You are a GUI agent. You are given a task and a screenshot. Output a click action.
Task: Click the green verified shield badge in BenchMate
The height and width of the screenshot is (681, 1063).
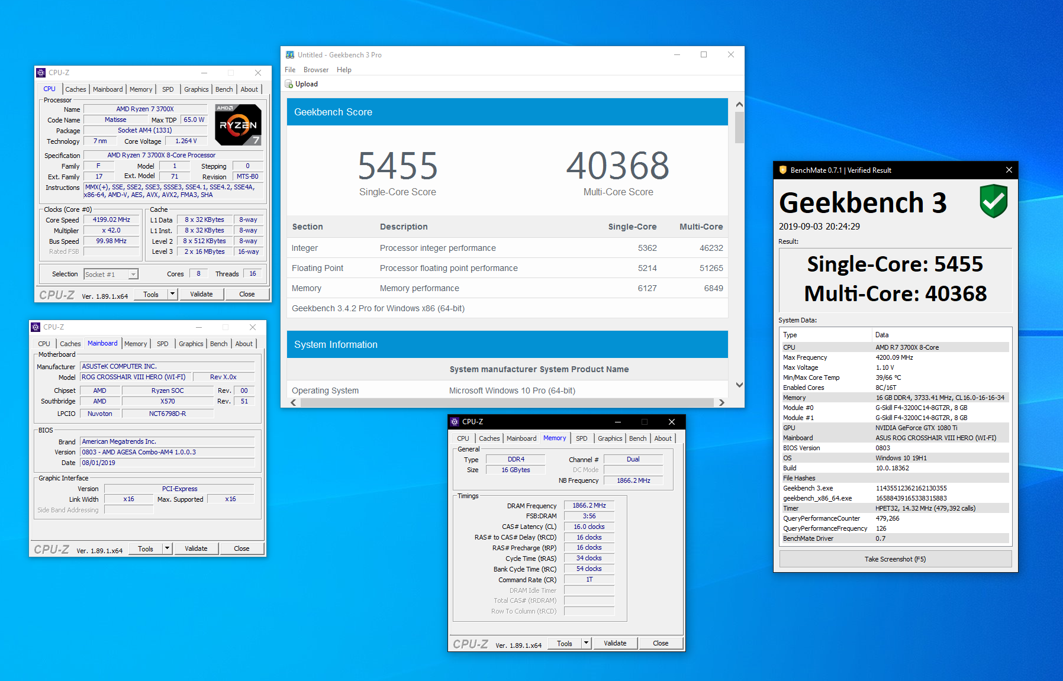[994, 201]
